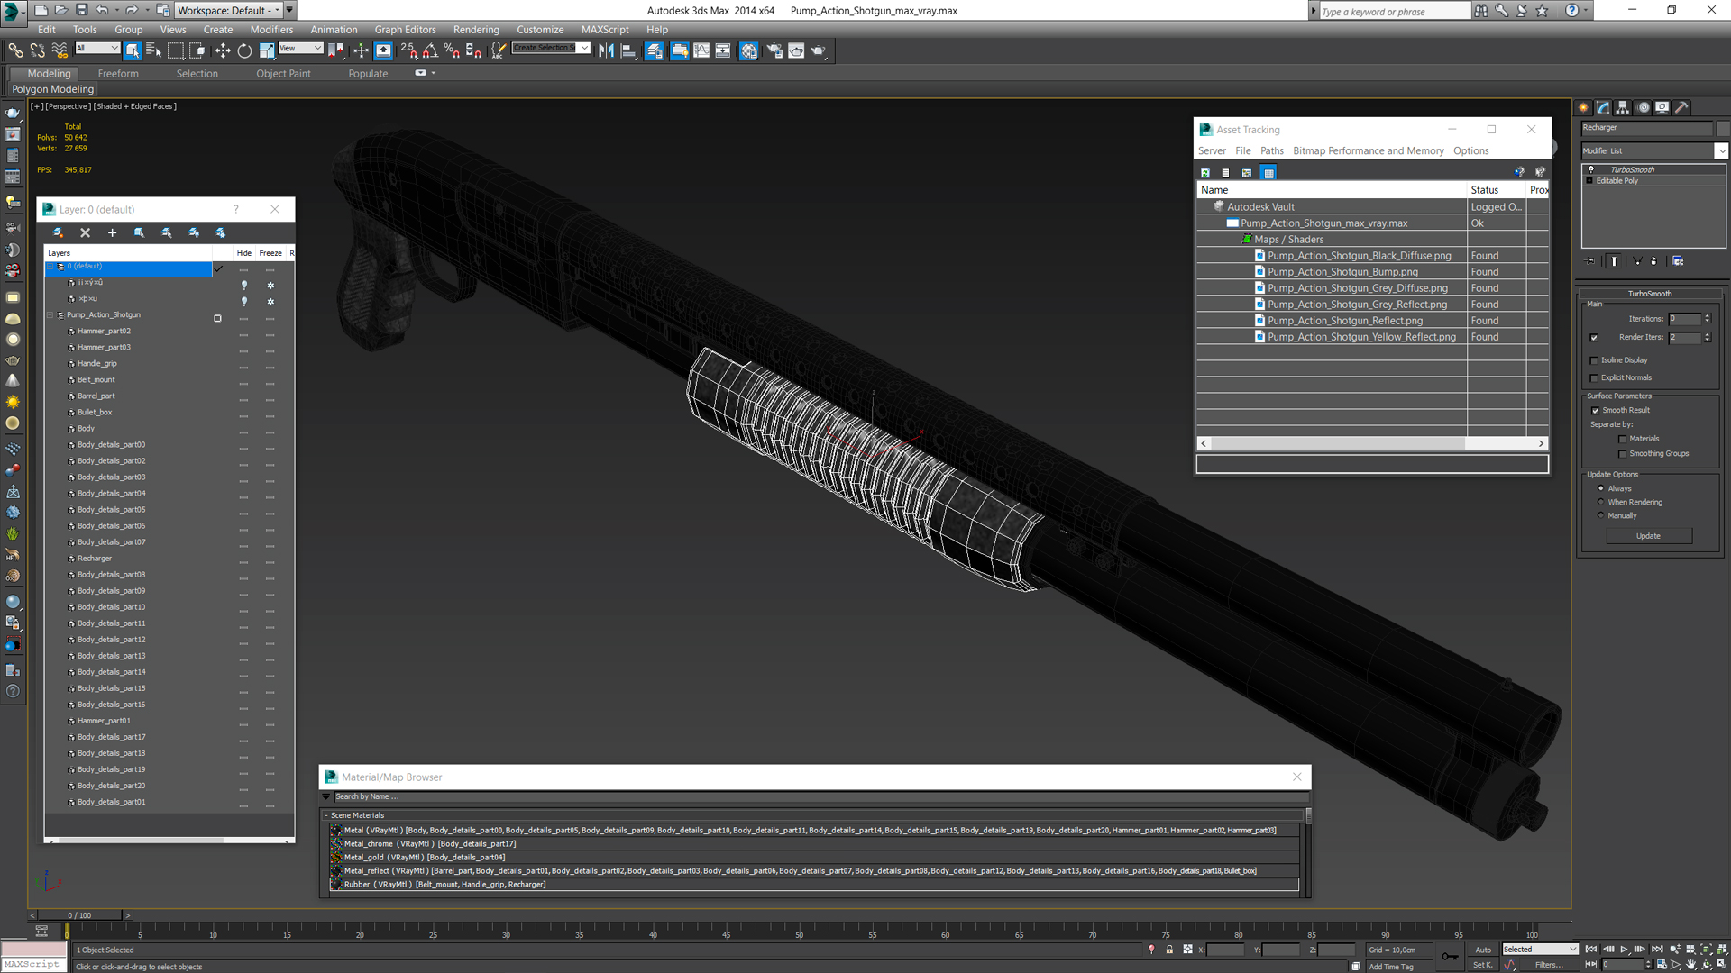Open the Mirror tool

606,51
